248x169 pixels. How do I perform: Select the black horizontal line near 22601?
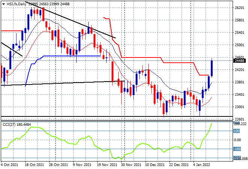coord(117,116)
